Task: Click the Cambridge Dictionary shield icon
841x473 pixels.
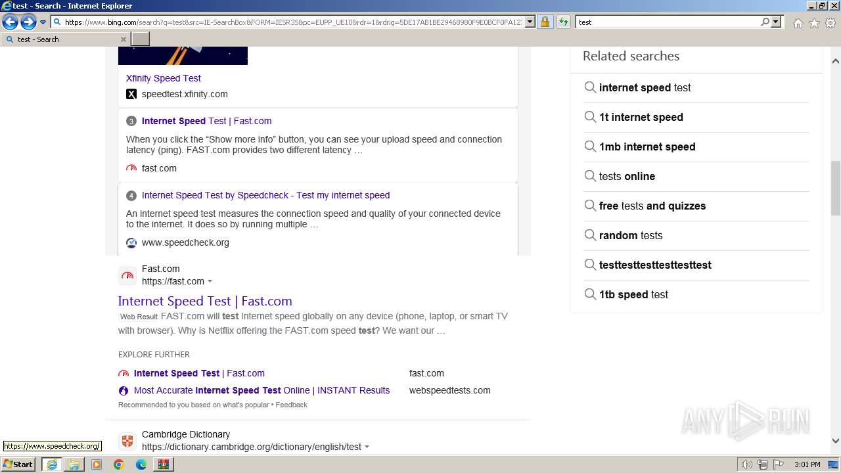Action: click(127, 441)
